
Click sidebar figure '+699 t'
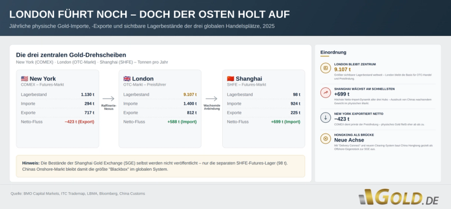pos(342,94)
